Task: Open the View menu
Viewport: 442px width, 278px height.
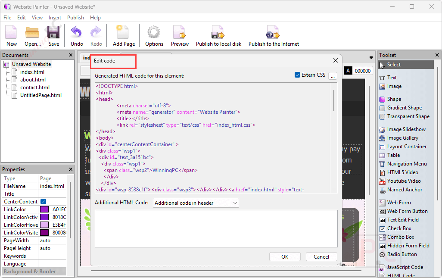Action: [37, 18]
